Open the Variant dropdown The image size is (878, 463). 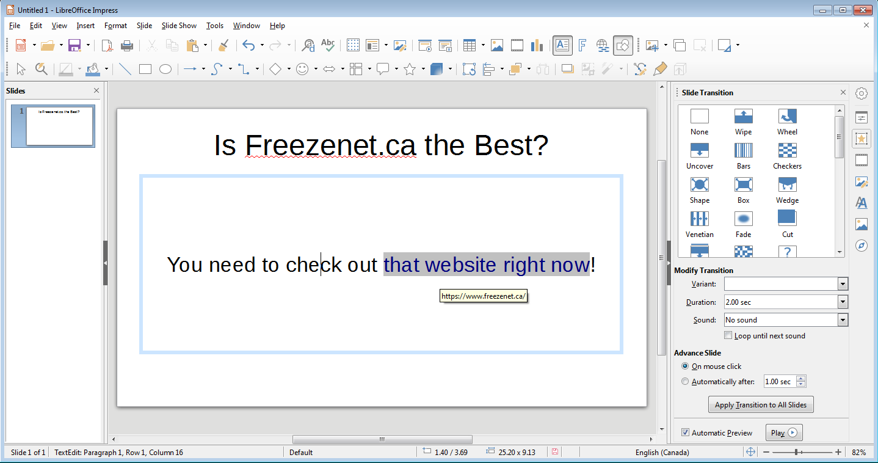843,284
